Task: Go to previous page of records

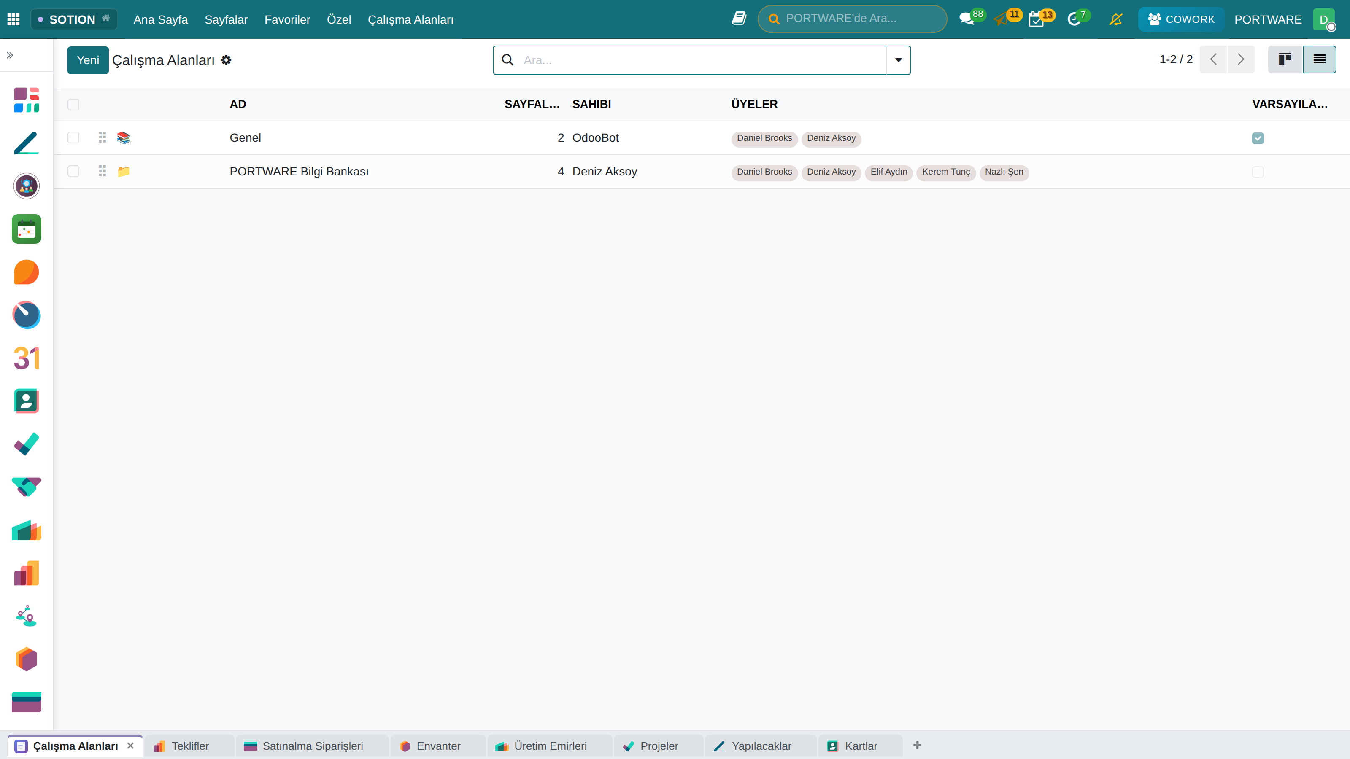Action: pyautogui.click(x=1213, y=59)
